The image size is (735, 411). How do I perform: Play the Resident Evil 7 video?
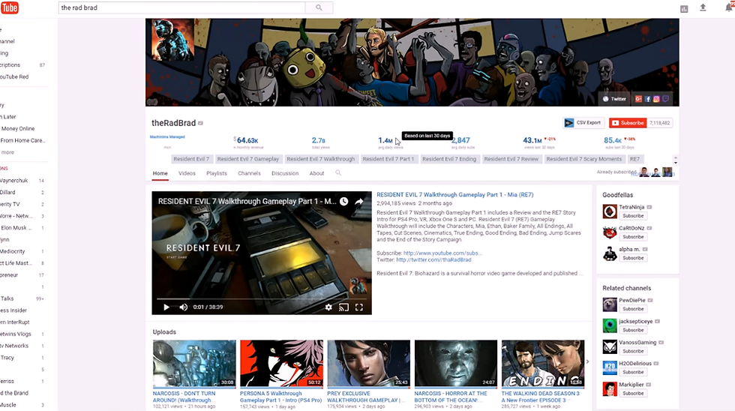(166, 307)
